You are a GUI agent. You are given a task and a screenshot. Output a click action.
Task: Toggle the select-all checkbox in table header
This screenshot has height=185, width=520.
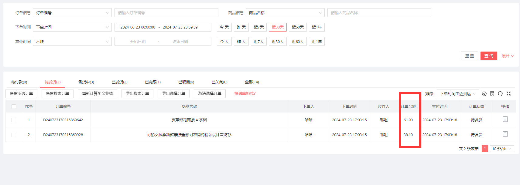(14, 106)
